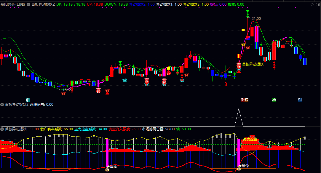Viewport: 321px width, 173px height.
Task: Open the 财 marker on the time axis
Action: 300,100
